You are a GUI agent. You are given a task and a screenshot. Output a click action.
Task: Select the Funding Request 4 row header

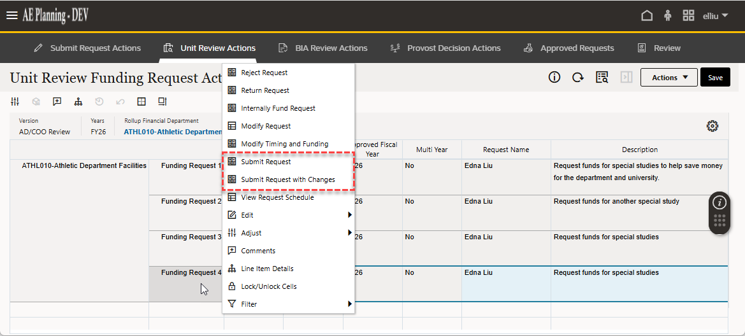click(x=186, y=284)
